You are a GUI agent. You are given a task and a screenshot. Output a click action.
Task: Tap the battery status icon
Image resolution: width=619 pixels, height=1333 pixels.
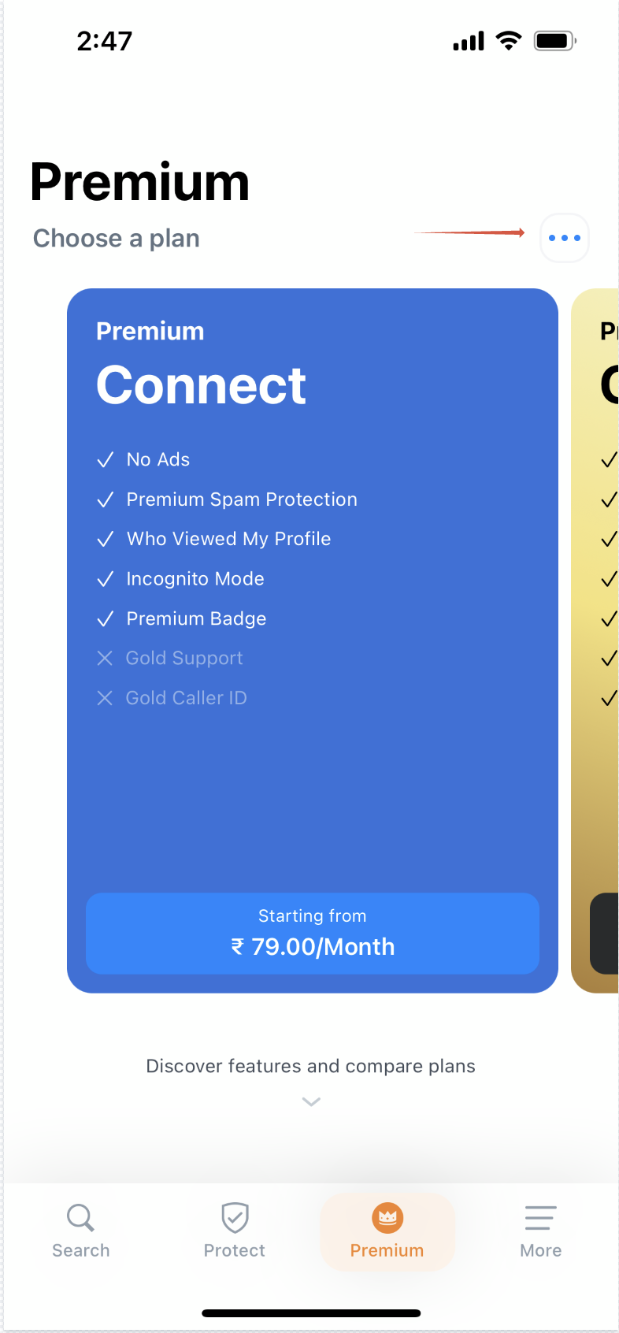click(554, 41)
